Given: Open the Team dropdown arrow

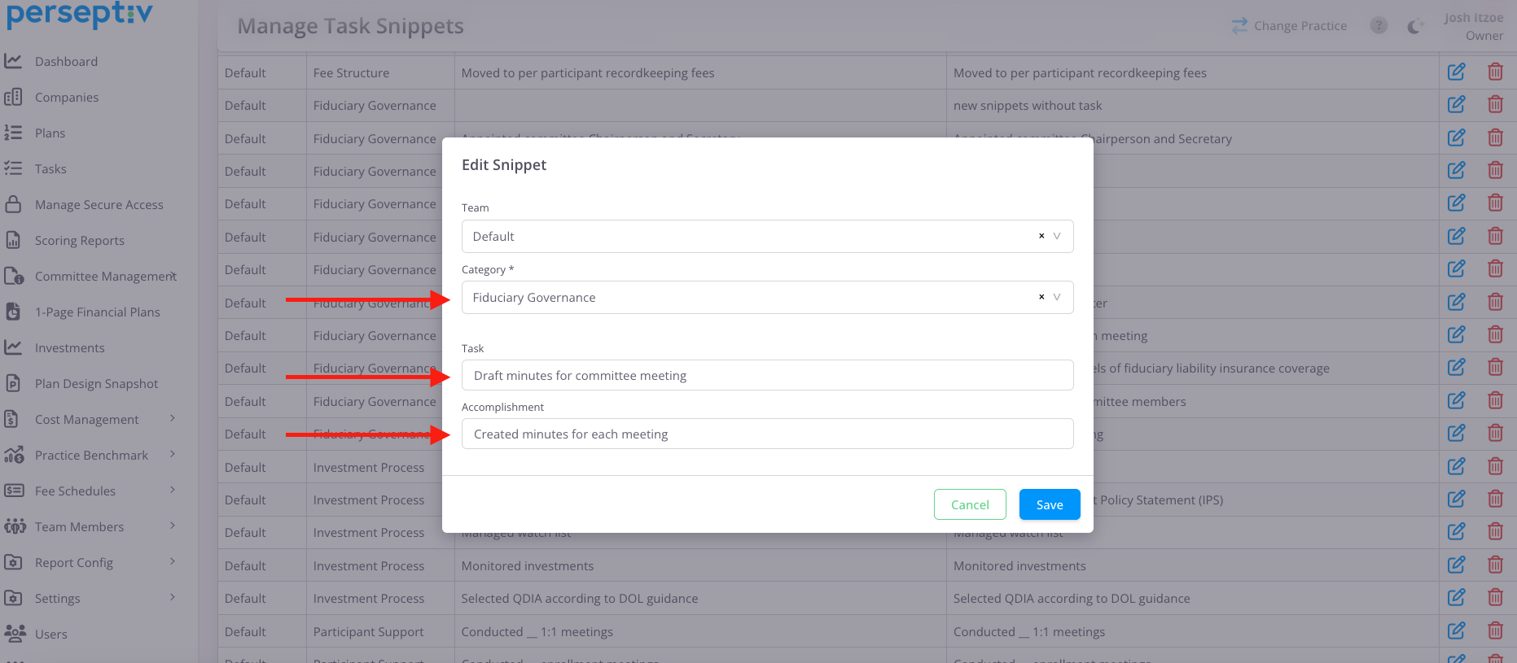Looking at the screenshot, I should pyautogui.click(x=1057, y=236).
